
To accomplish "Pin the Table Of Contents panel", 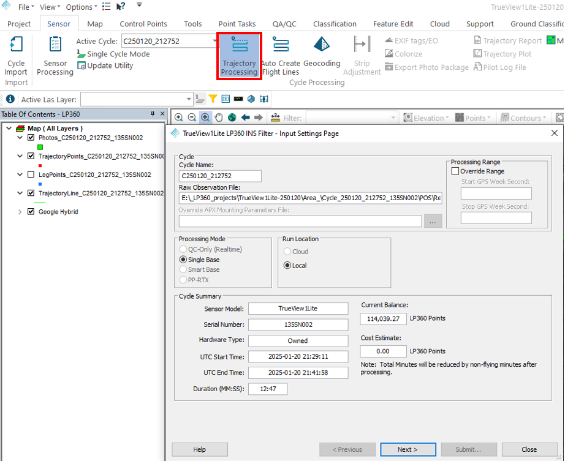I will [153, 114].
